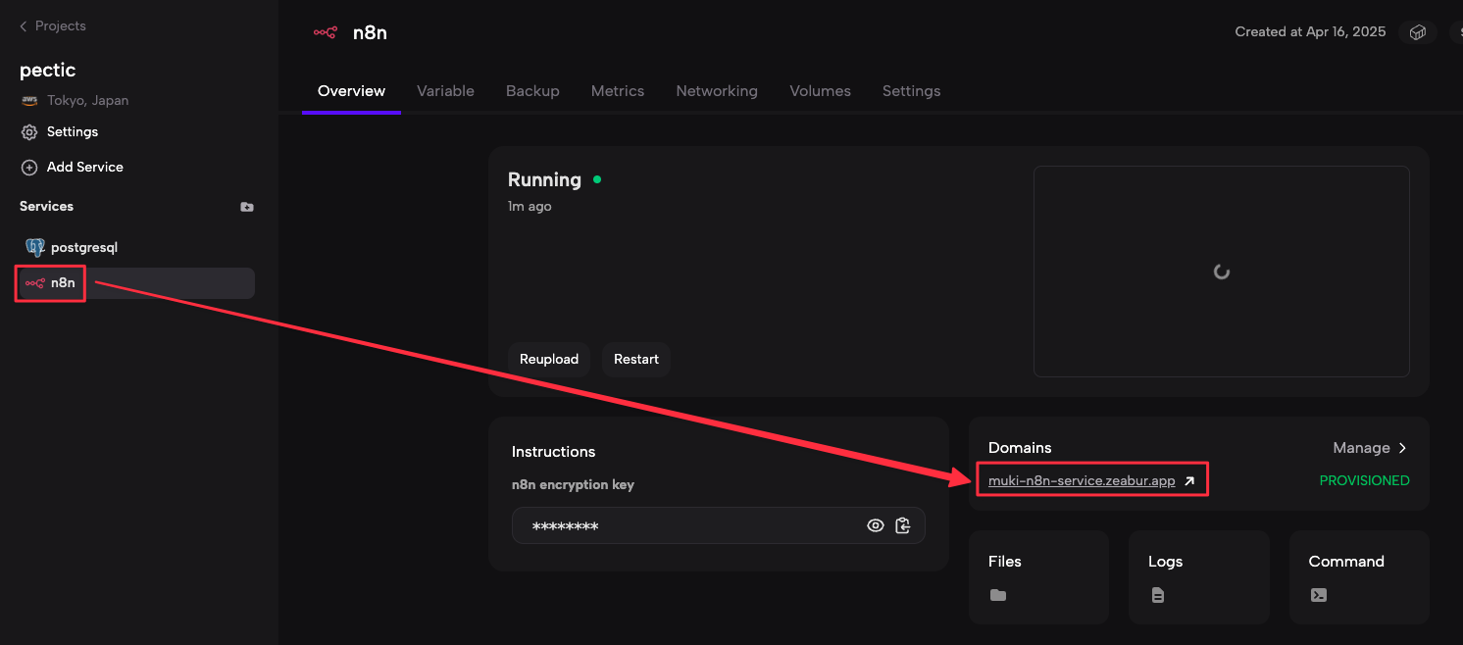
Task: Switch to the Networking tab
Action: click(717, 91)
